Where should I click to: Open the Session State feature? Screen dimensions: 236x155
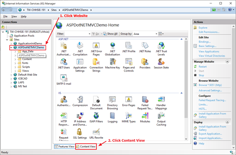(161, 63)
